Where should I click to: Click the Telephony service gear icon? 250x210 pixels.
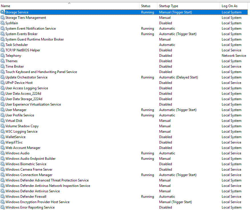pos(3,55)
